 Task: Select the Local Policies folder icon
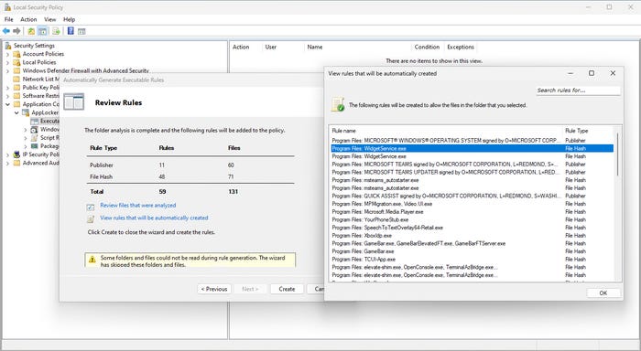click(16, 62)
